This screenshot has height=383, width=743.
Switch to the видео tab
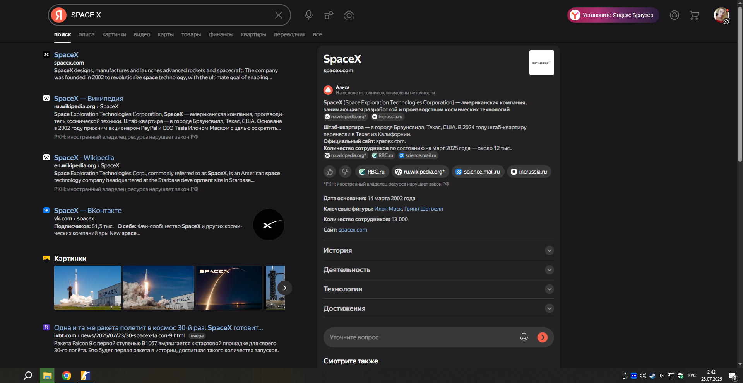(142, 34)
